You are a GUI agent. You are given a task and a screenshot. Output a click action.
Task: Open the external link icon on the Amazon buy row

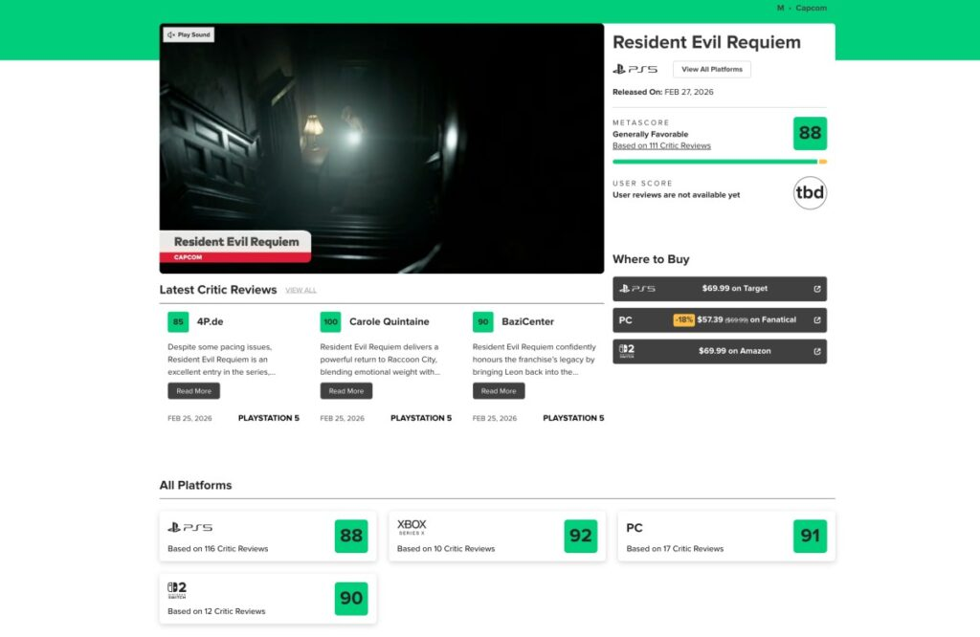818,351
